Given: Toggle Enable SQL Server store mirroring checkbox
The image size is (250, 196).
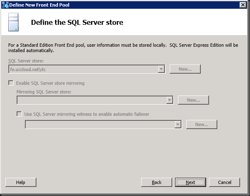Looking at the screenshot, I should (x=11, y=83).
